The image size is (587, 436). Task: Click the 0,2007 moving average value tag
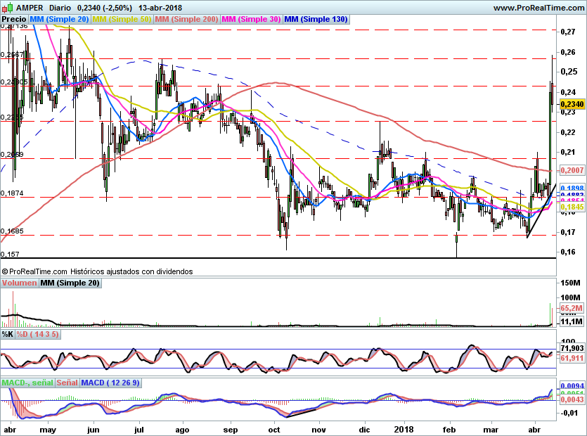click(x=572, y=170)
